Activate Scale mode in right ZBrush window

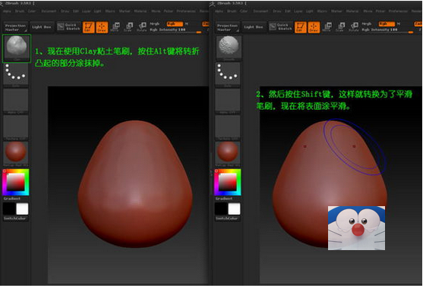pos(340,27)
